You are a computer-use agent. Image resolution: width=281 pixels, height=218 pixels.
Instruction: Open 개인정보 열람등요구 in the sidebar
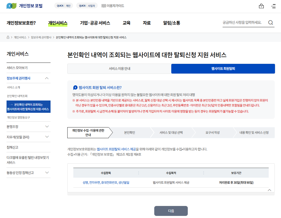18,118
